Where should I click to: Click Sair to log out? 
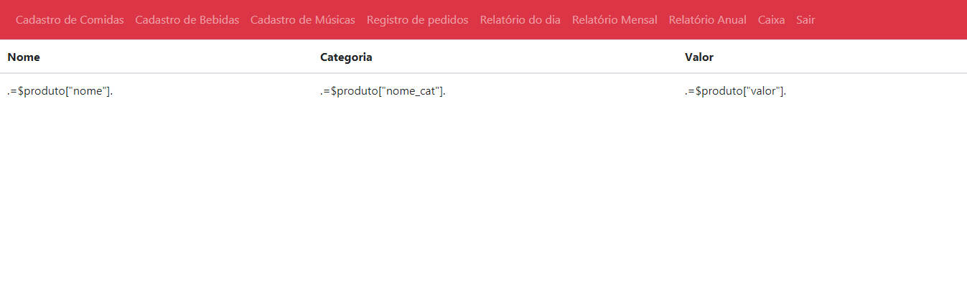[805, 20]
